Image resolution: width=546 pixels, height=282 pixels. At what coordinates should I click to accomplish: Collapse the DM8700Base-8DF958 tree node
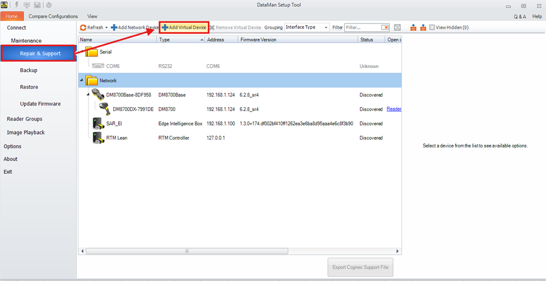coord(88,94)
